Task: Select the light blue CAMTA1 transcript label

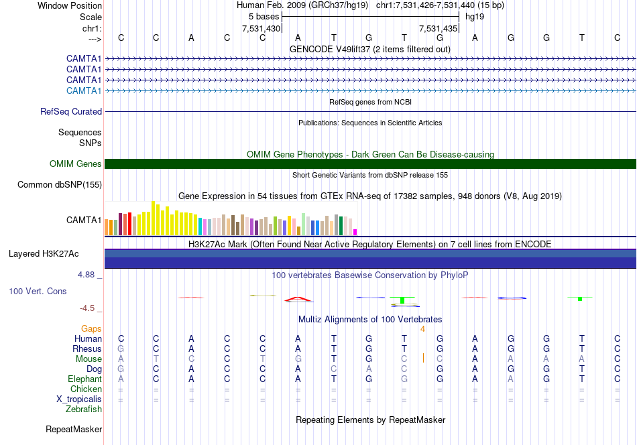Action: (84, 90)
